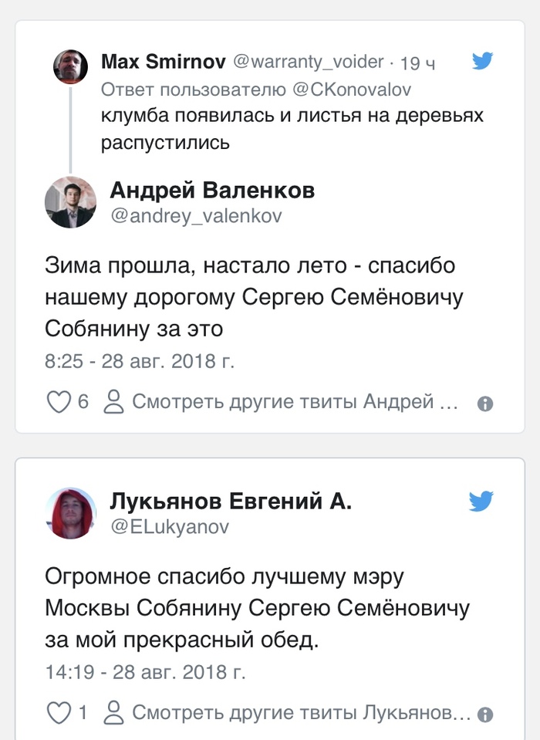Open info icon on Лукьянов's tweet
This screenshot has height=740, width=540.
point(485,715)
